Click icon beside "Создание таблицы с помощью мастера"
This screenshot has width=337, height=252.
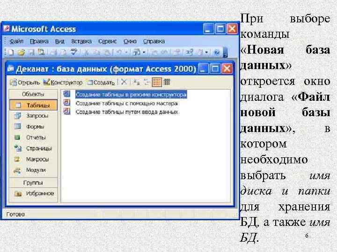(67, 103)
